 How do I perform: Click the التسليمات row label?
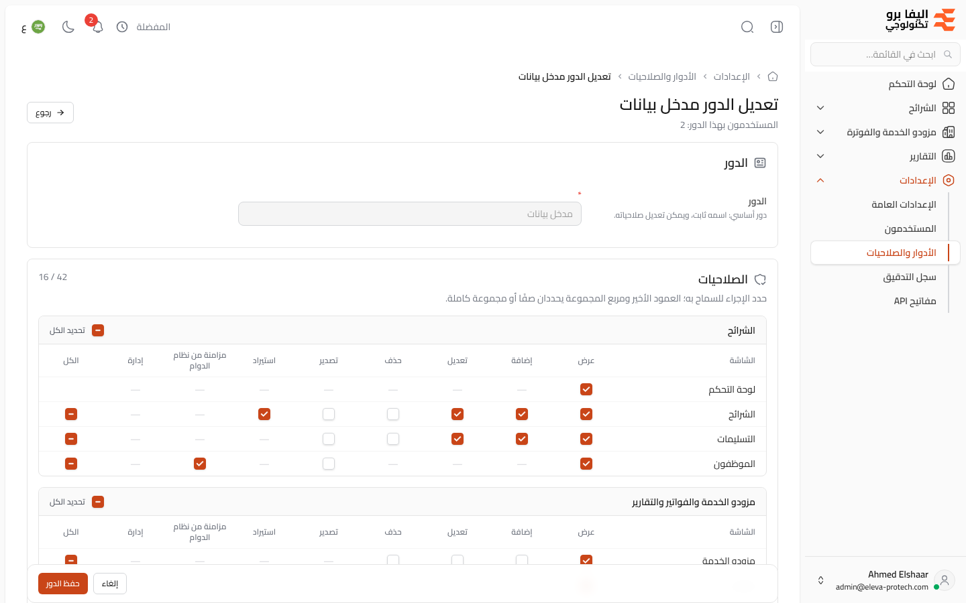click(736, 439)
